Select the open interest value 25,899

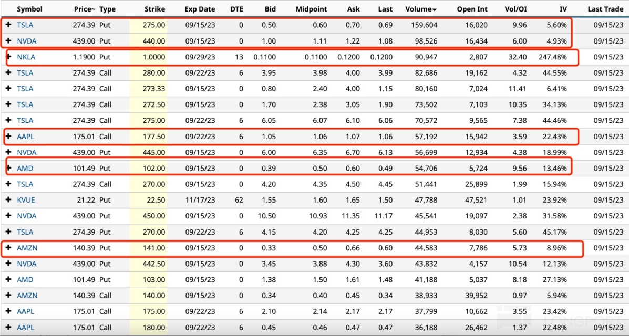tap(476, 184)
